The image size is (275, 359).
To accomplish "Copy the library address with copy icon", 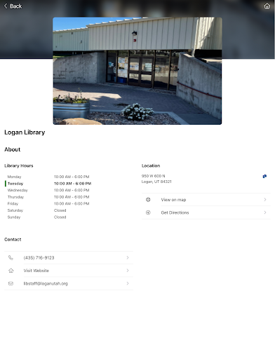I will pos(264,176).
